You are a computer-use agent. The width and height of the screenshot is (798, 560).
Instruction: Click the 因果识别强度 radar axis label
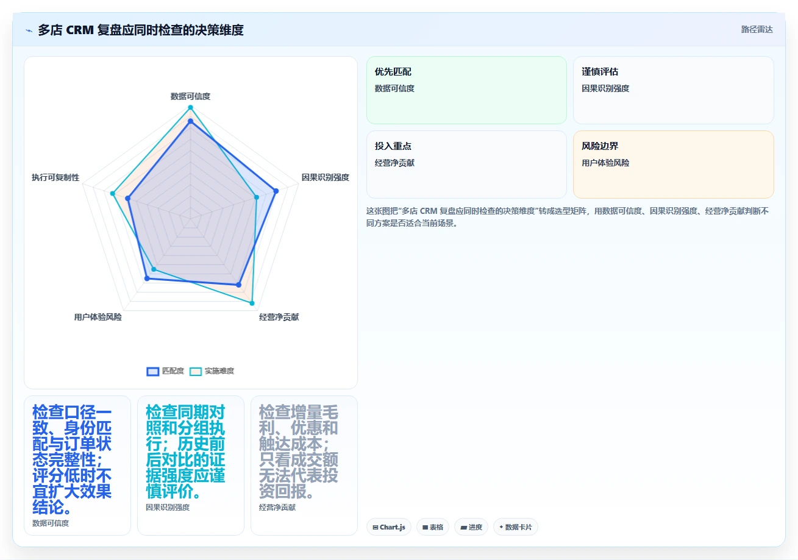tap(326, 177)
